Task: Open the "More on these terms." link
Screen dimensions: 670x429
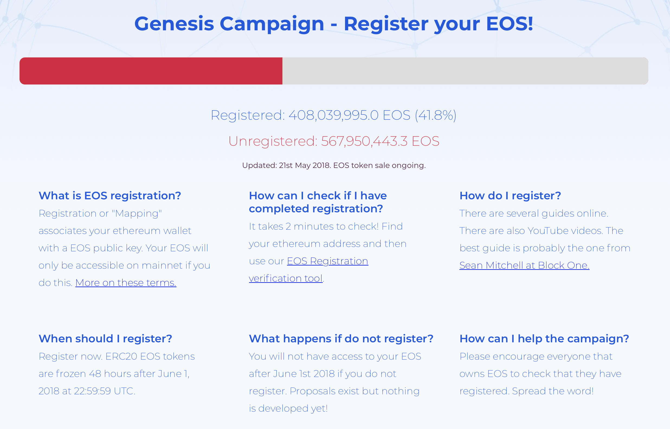Action: pyautogui.click(x=126, y=283)
